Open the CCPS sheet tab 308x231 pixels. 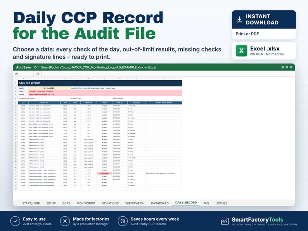tap(66, 203)
